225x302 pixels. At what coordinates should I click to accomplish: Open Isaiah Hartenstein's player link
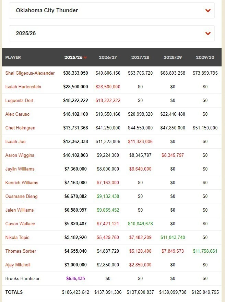pyautogui.click(x=23, y=87)
